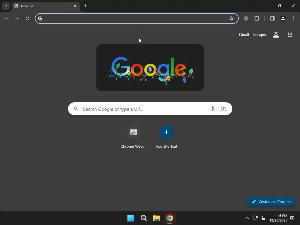Start voice search with the microphone
The height and width of the screenshot is (225, 300).
pyautogui.click(x=213, y=109)
